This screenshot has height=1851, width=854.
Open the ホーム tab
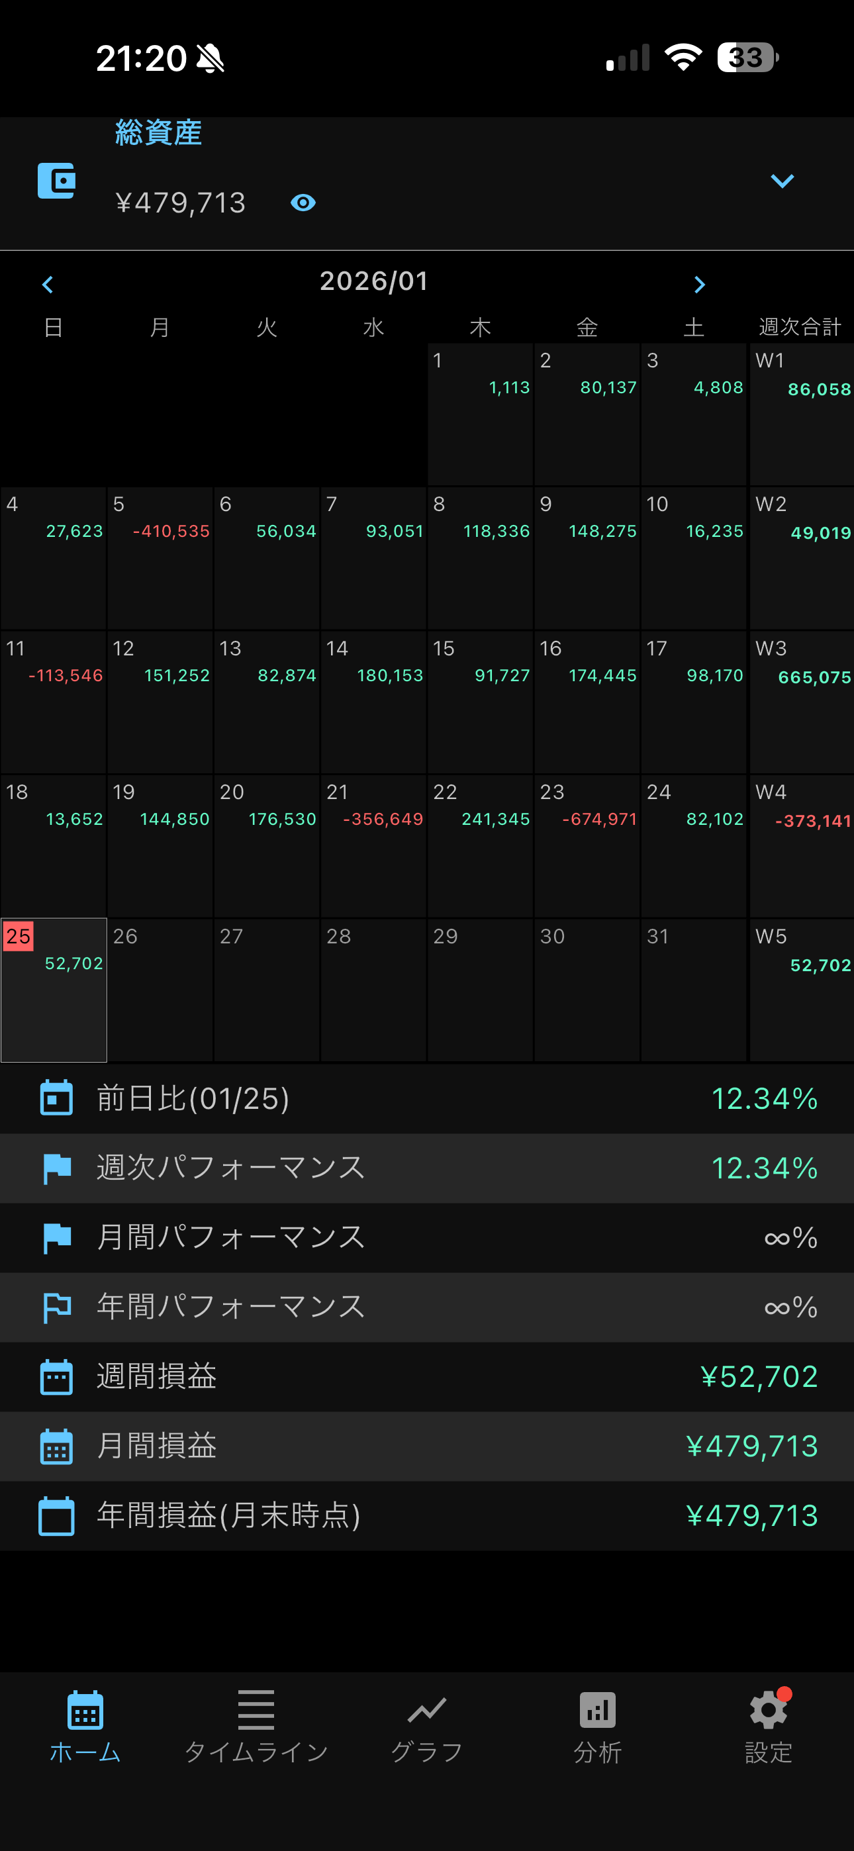coord(85,1725)
